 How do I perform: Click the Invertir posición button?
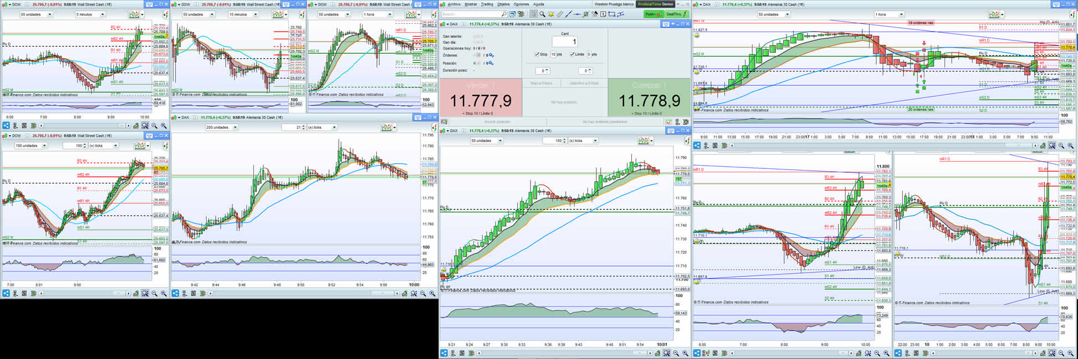click(498, 122)
